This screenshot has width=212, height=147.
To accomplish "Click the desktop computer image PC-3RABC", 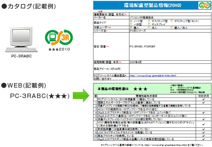I will [21, 39].
